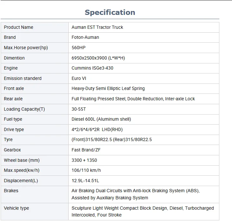Click the 30-55T loading capacity value
Viewport: 232px width, 221px height.
coord(79,109)
